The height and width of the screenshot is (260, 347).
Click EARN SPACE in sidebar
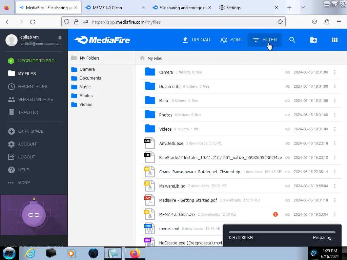coord(26,131)
